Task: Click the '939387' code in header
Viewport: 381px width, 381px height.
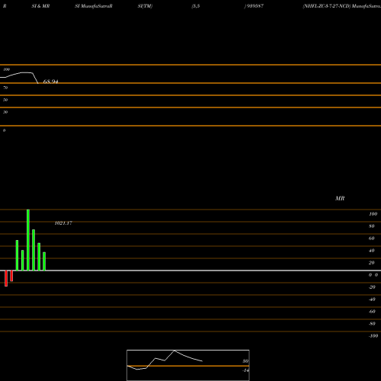Action: [255, 6]
